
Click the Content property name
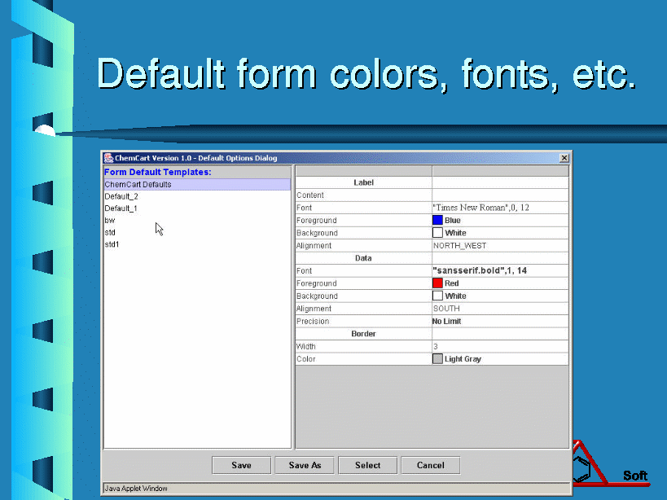pyautogui.click(x=310, y=195)
